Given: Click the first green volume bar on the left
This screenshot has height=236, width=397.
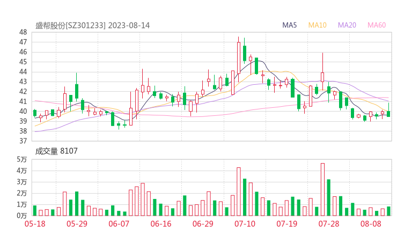Looking at the screenshot, I should [x=35, y=211].
